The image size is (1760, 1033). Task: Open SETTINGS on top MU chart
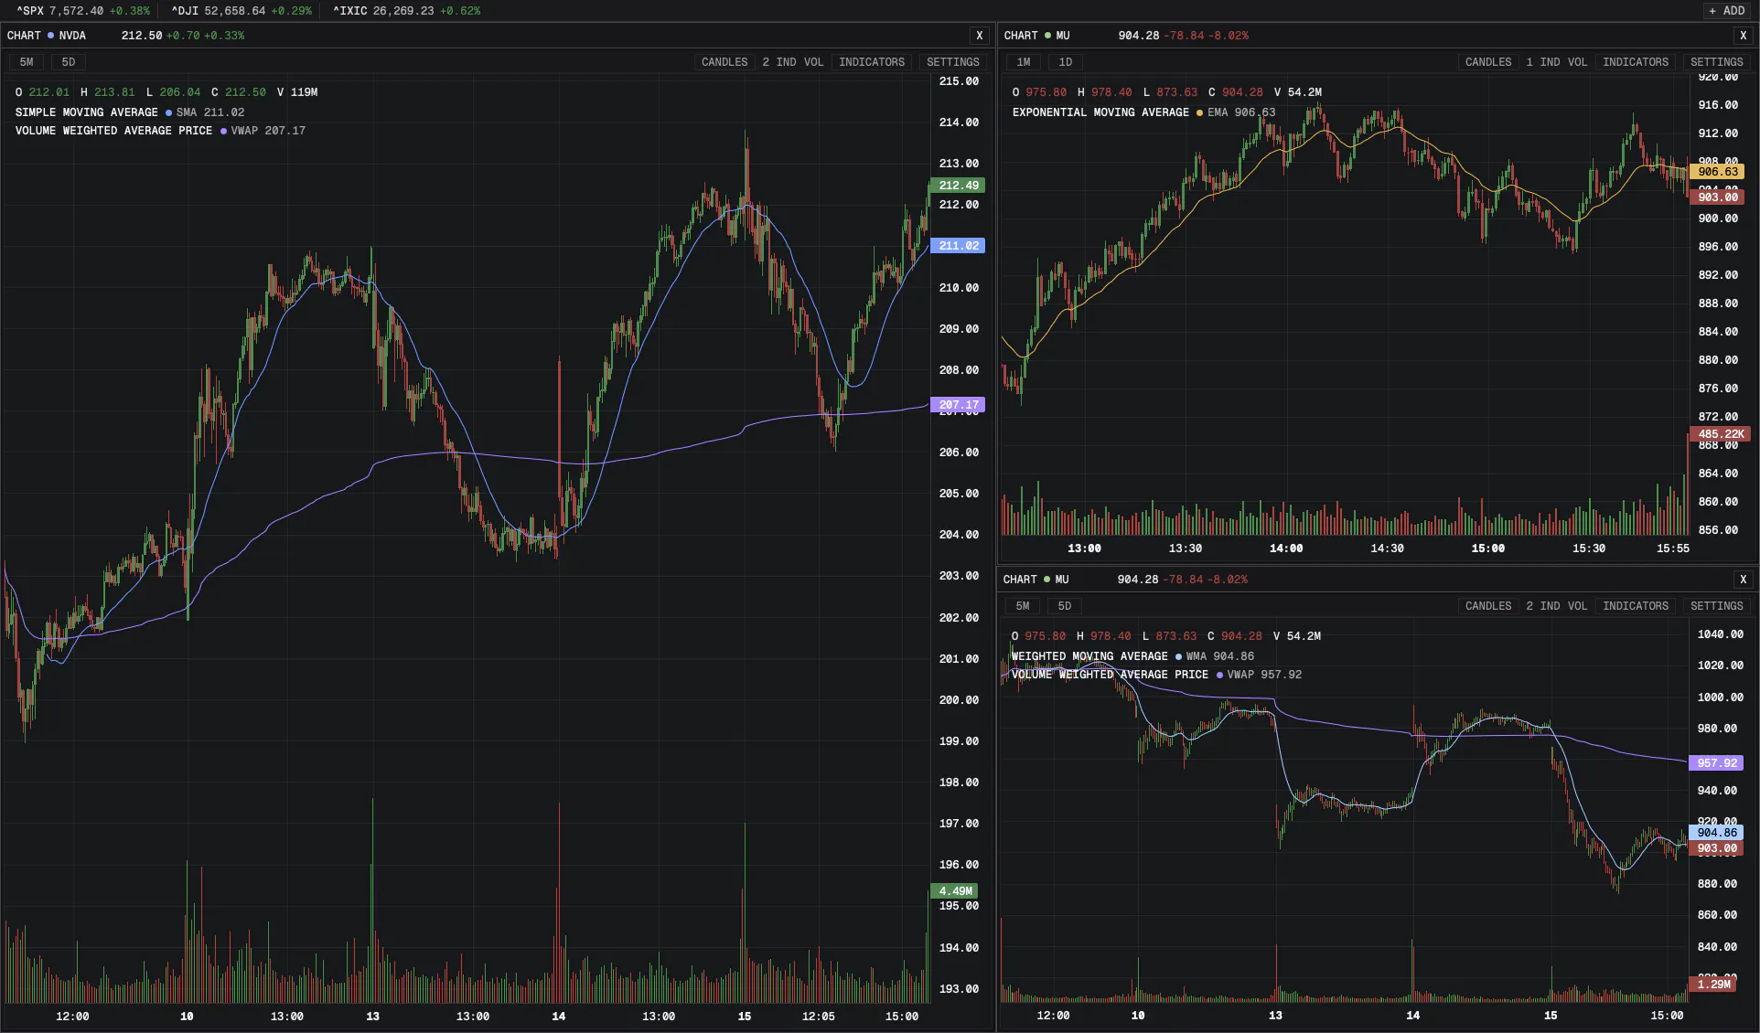[1717, 62]
